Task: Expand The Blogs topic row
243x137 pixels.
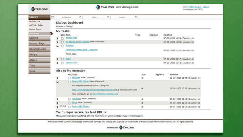Action: [x=57, y=99]
